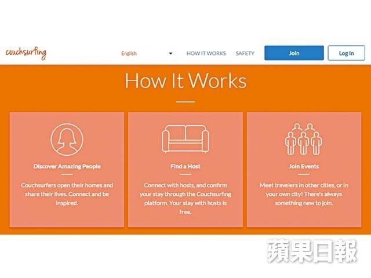The height and width of the screenshot is (278, 371).
Task: Click text 'Connect with hosts, and confirm'
Action: 185,185
